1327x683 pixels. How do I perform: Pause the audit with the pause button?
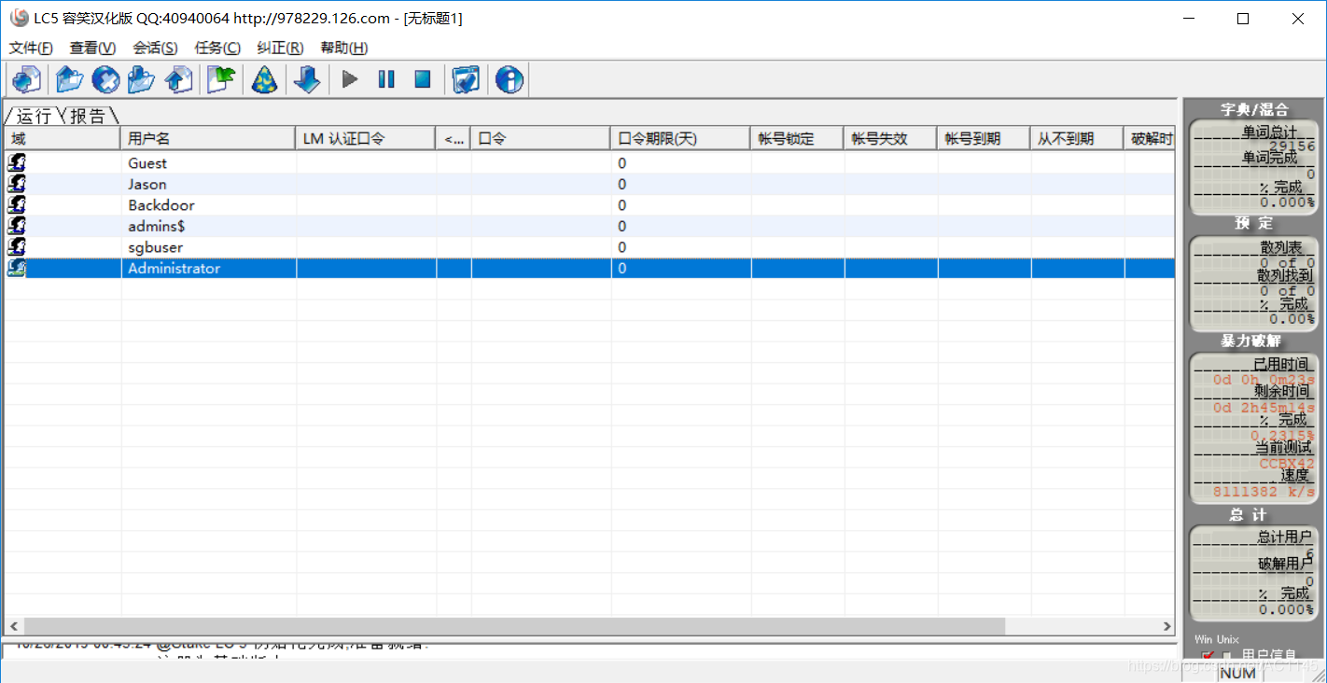click(386, 79)
